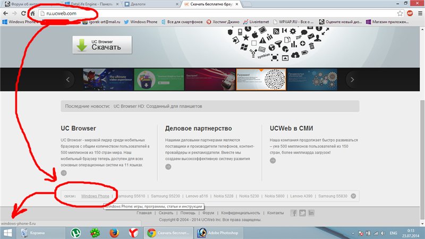Open Оцените новый диз... bookmark
This screenshot has height=239, width=425.
(x=341, y=22)
